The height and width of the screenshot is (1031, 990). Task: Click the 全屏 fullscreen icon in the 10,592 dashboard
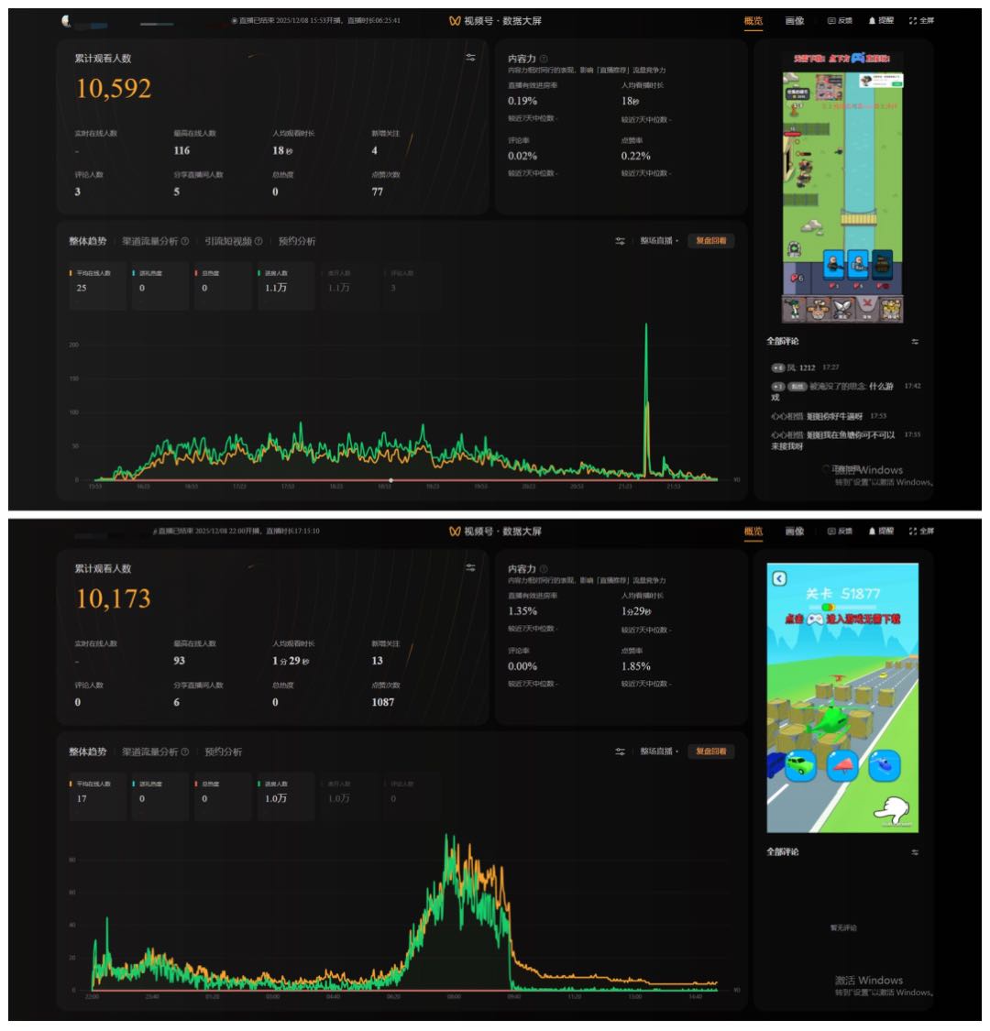[913, 21]
